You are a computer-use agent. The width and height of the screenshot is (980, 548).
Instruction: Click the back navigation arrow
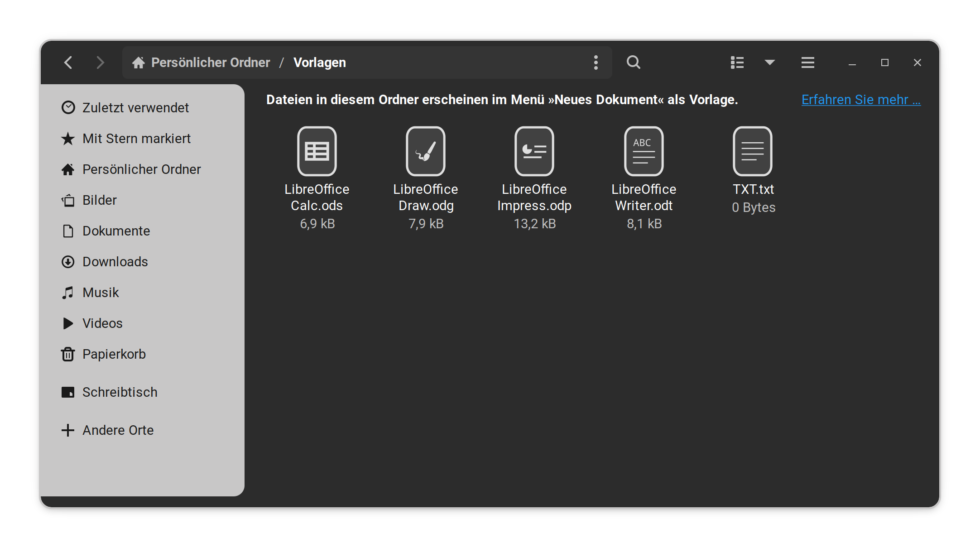pyautogui.click(x=68, y=62)
